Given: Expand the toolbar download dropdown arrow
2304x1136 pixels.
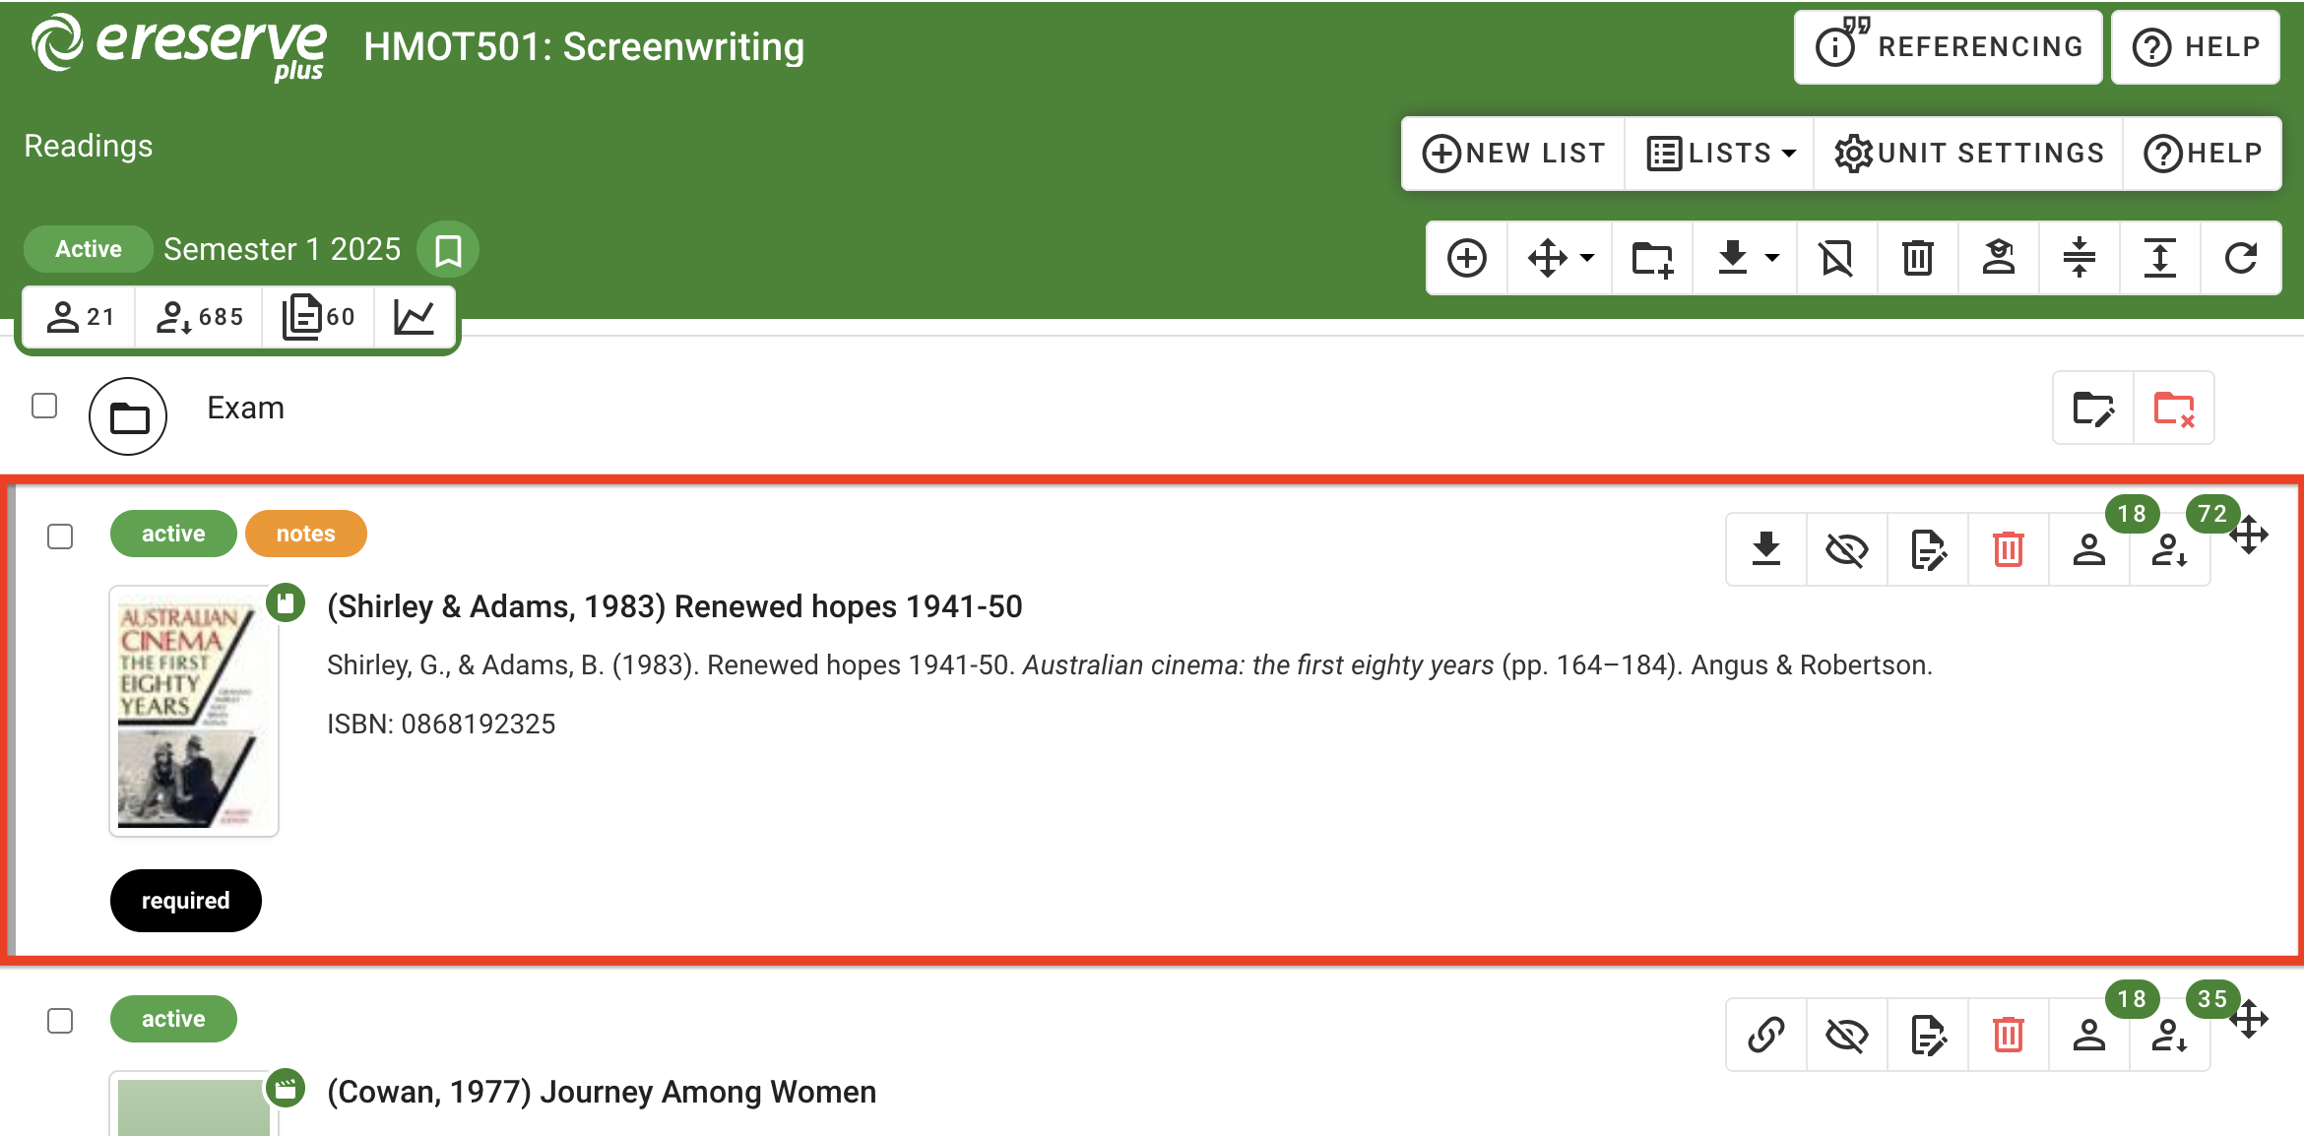Looking at the screenshot, I should coord(1772,258).
